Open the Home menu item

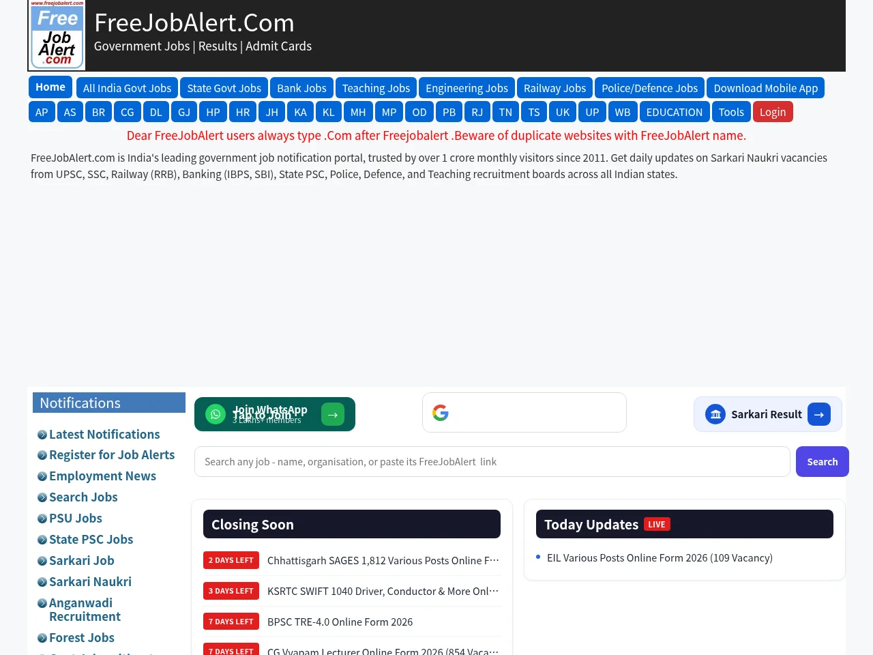(x=50, y=87)
